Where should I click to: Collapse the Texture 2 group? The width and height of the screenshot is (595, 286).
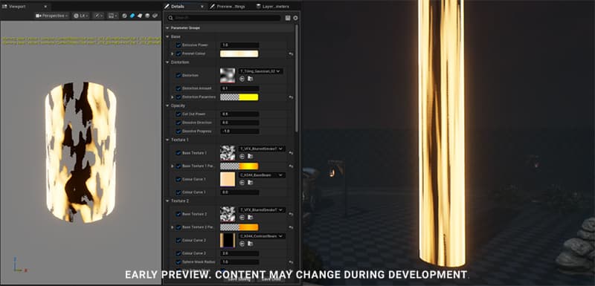[x=167, y=201]
